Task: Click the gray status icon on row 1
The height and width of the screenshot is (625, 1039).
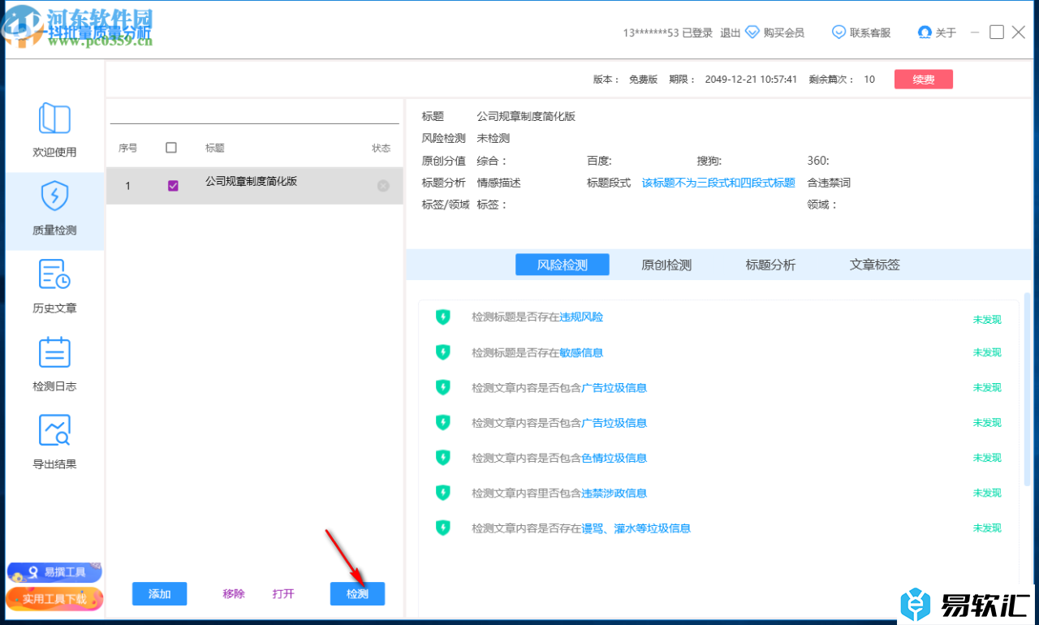Action: (383, 186)
